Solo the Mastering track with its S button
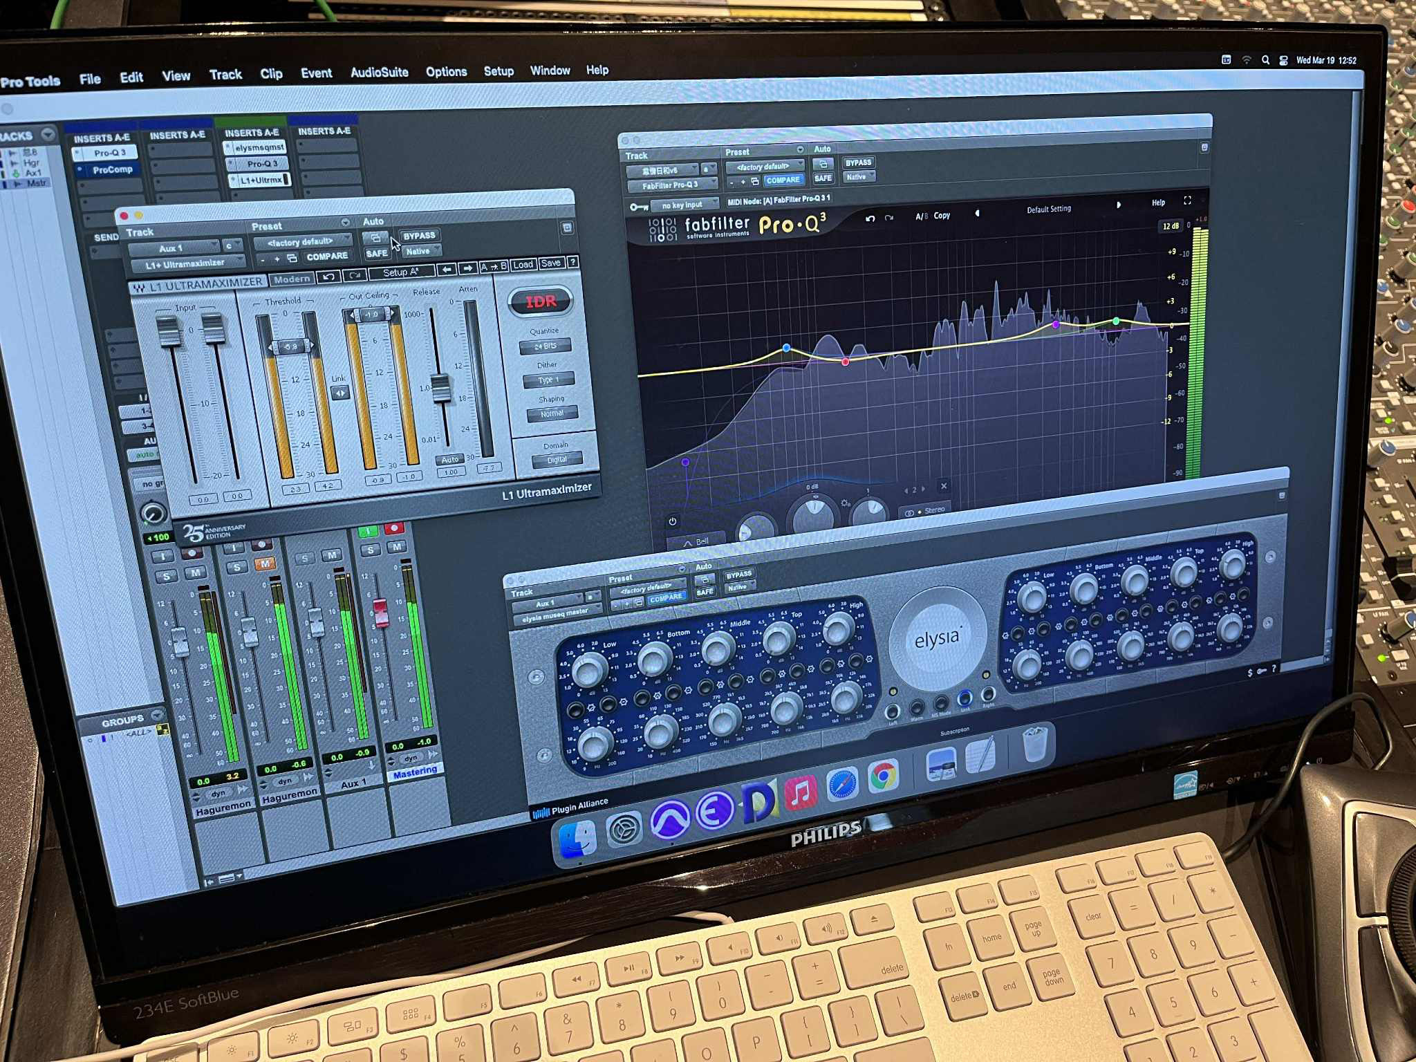This screenshot has width=1416, height=1062. [x=371, y=550]
